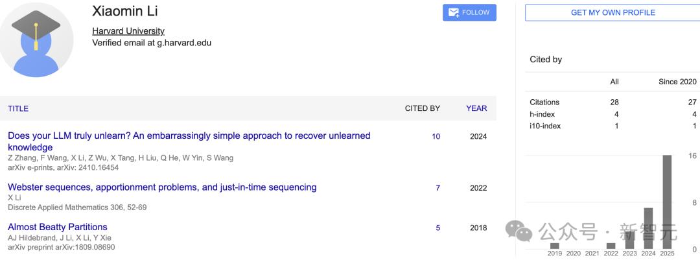View the 5 citations of Beatty paper

(437, 228)
